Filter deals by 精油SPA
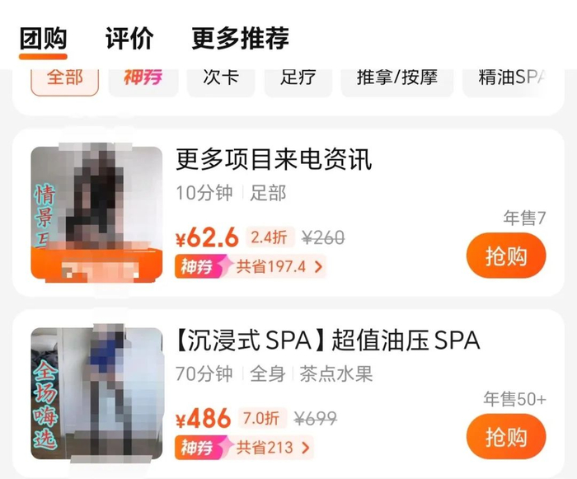This screenshot has height=479, width=577. (x=512, y=79)
